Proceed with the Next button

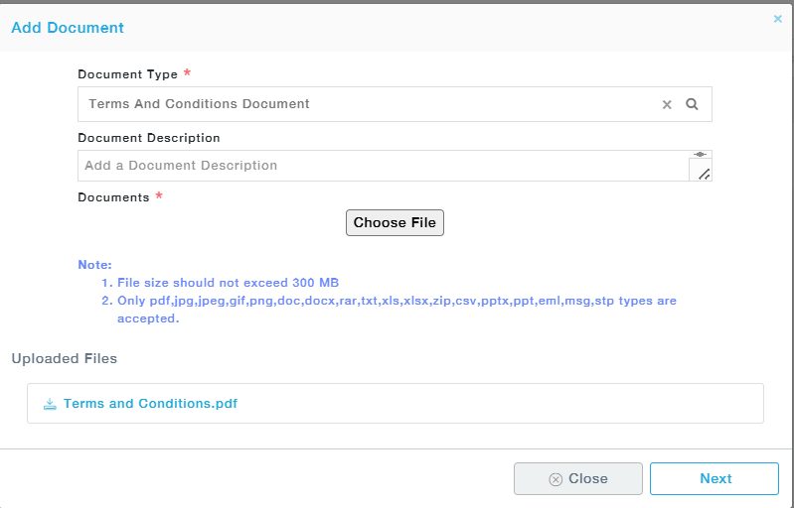[x=715, y=478]
